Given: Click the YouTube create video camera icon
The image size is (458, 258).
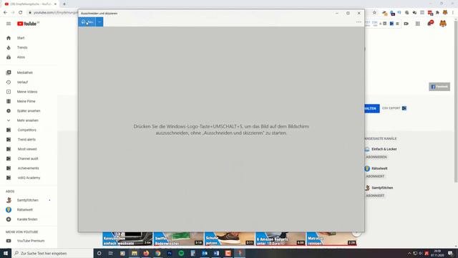Looking at the screenshot, I should coord(406,24).
